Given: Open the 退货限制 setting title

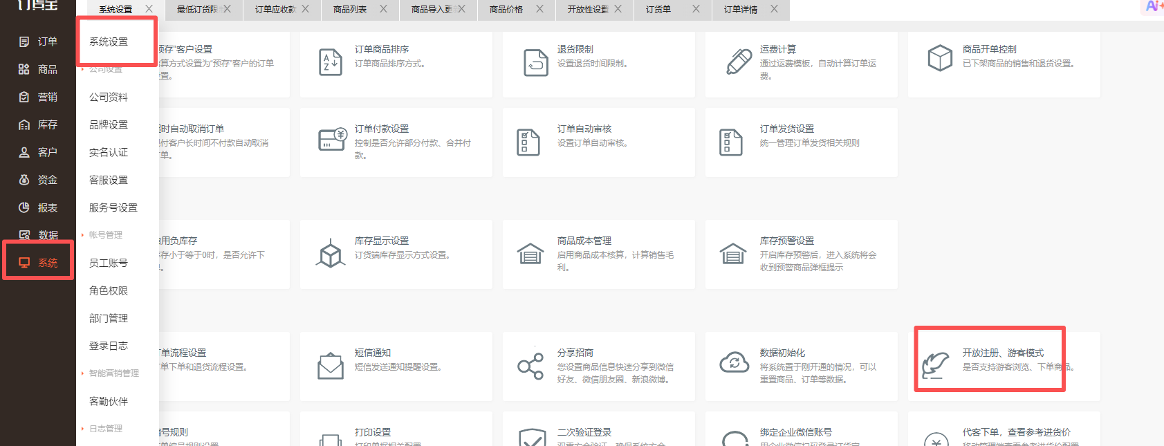Looking at the screenshot, I should coord(575,49).
